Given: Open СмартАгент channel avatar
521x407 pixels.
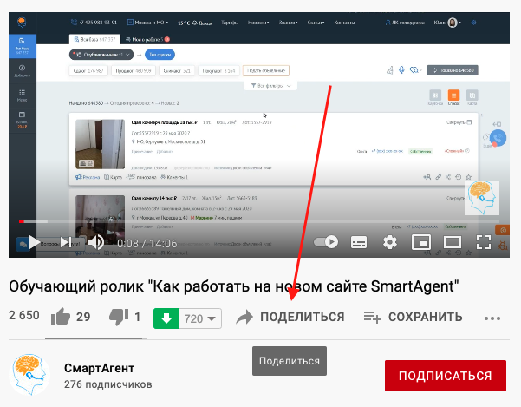Looking at the screenshot, I should (29, 374).
